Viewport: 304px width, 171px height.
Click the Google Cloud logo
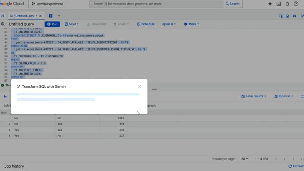coord(12,4)
